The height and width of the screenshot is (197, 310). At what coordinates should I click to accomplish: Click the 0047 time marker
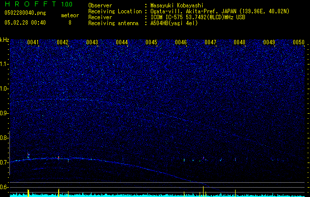[x=210, y=42]
